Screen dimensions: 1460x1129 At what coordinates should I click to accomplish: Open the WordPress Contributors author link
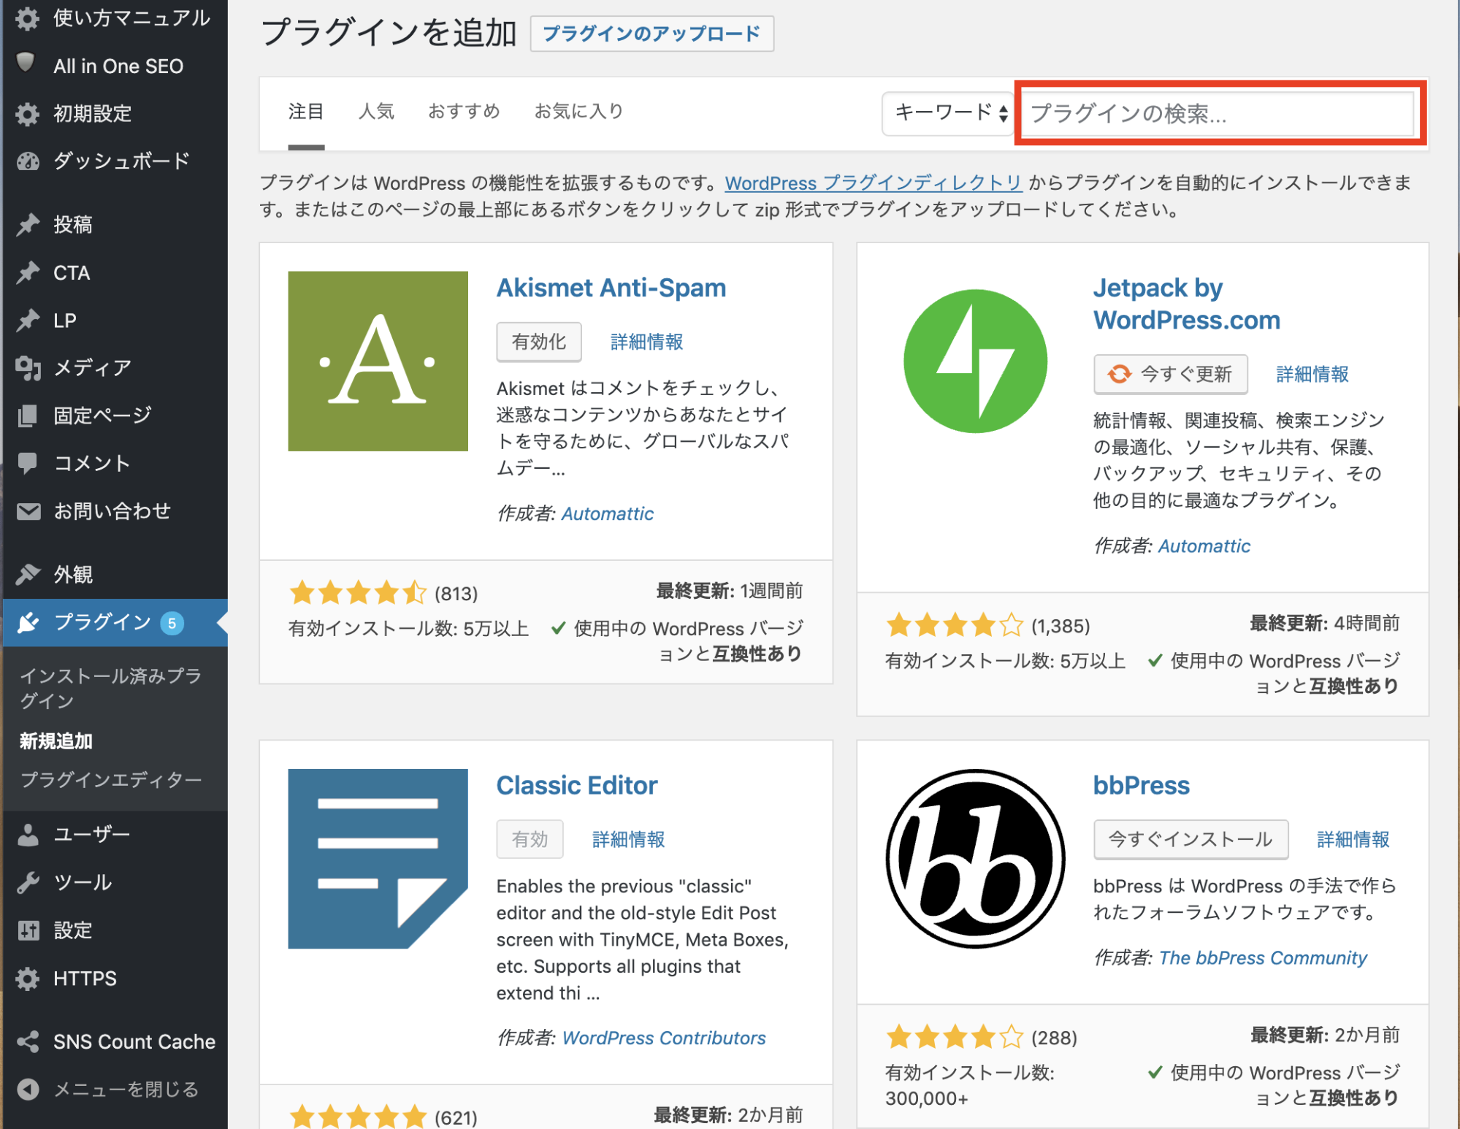663,1038
